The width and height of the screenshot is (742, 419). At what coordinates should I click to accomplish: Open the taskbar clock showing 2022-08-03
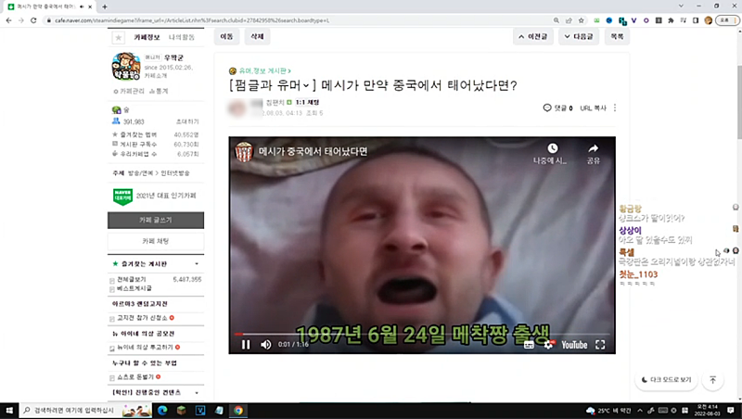pyautogui.click(x=707, y=411)
